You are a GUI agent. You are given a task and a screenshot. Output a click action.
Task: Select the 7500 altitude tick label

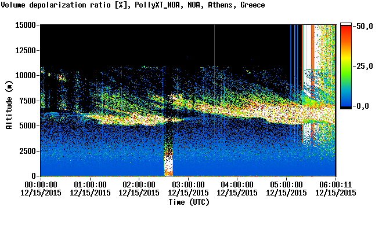point(28,101)
